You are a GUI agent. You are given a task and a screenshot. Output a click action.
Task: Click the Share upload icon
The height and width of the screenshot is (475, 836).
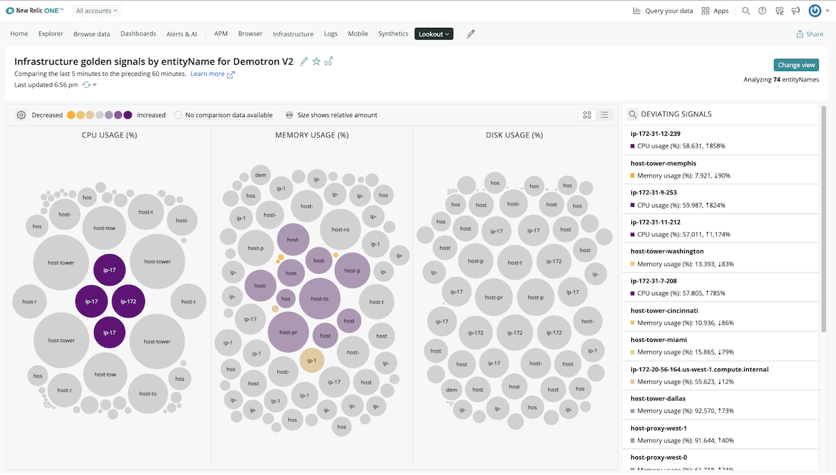coord(800,33)
